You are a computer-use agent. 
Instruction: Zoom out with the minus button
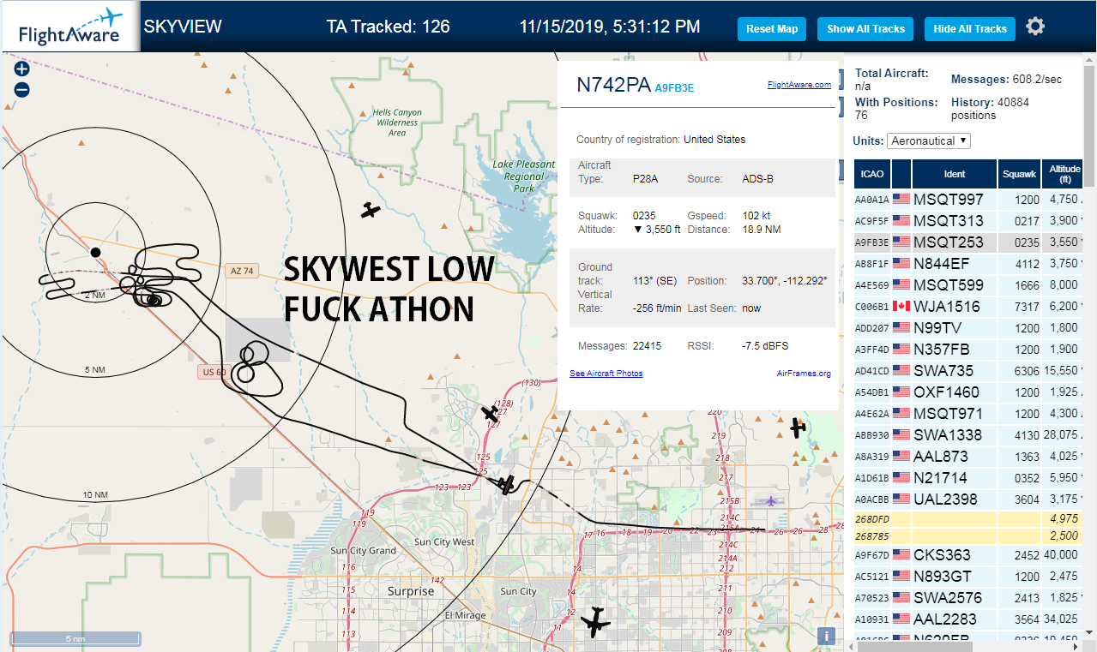tap(22, 89)
